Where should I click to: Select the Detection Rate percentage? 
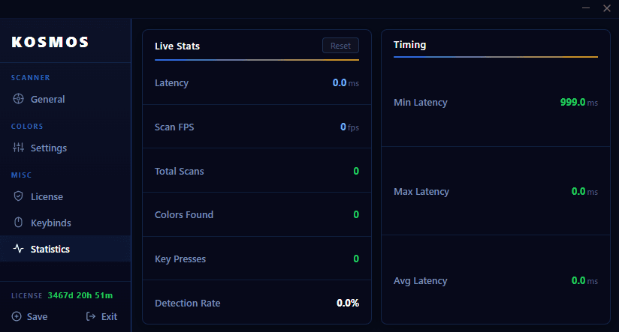[348, 303]
